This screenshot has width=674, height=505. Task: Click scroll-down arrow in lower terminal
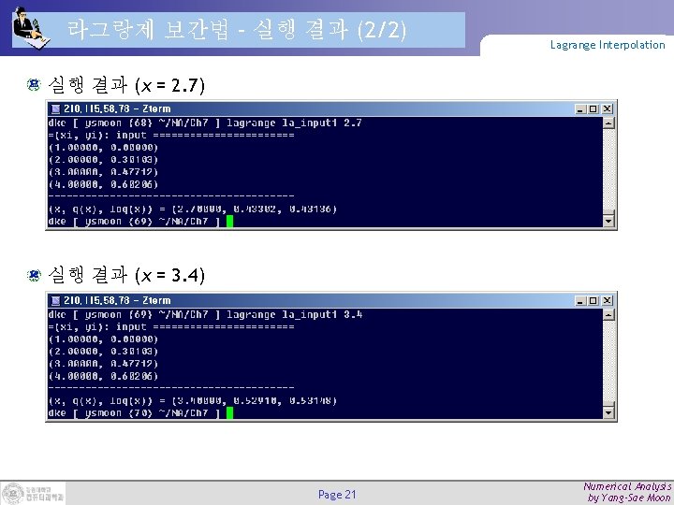click(x=608, y=412)
